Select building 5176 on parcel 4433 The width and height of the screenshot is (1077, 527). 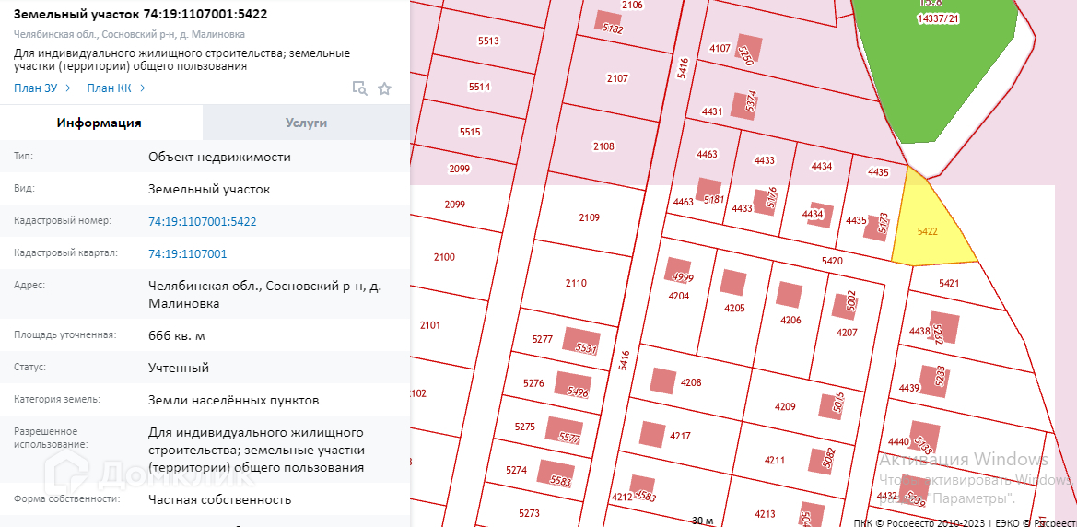tap(767, 202)
